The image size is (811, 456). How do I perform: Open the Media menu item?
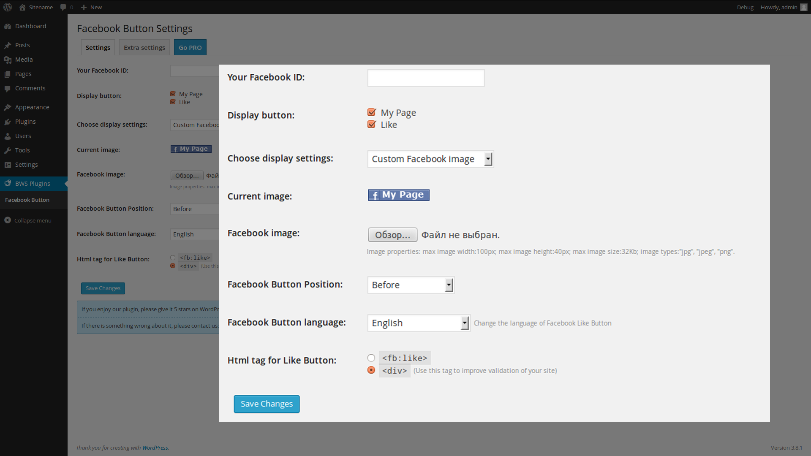click(34, 60)
